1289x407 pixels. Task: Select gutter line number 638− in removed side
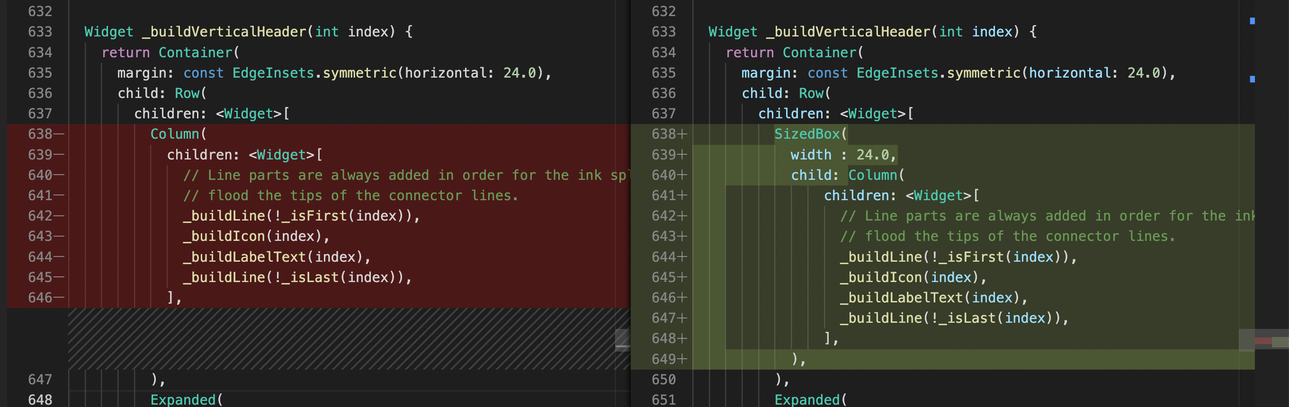(x=40, y=134)
